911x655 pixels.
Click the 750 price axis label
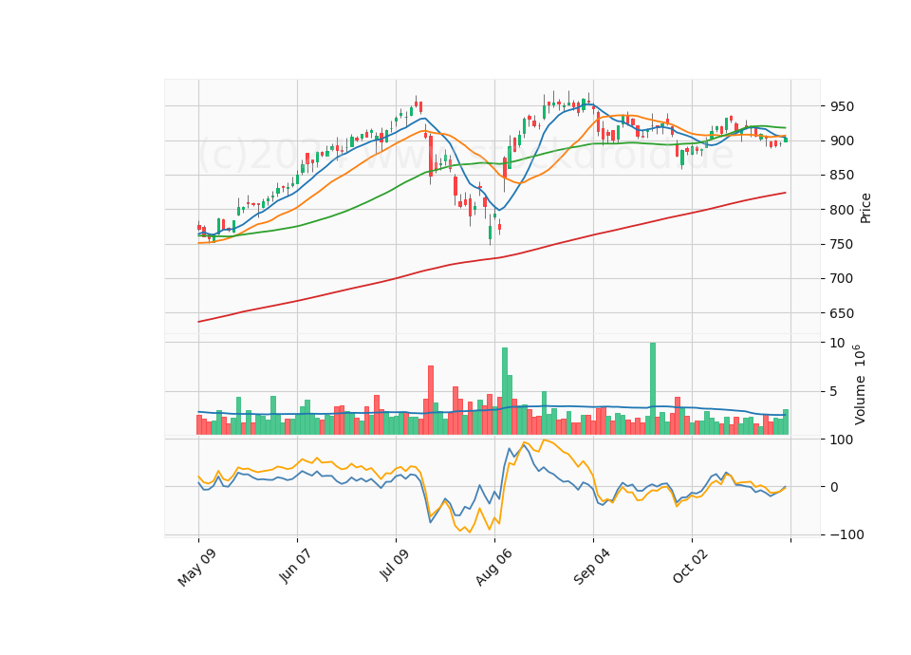pos(842,244)
